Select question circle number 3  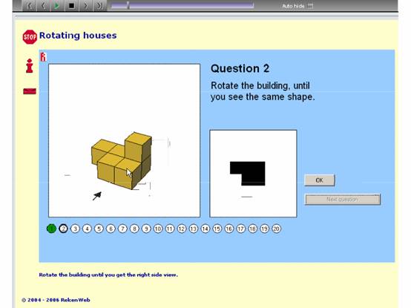point(75,229)
